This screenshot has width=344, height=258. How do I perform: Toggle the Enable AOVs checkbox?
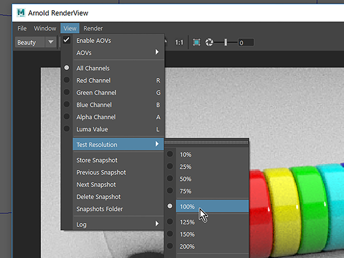[67, 40]
